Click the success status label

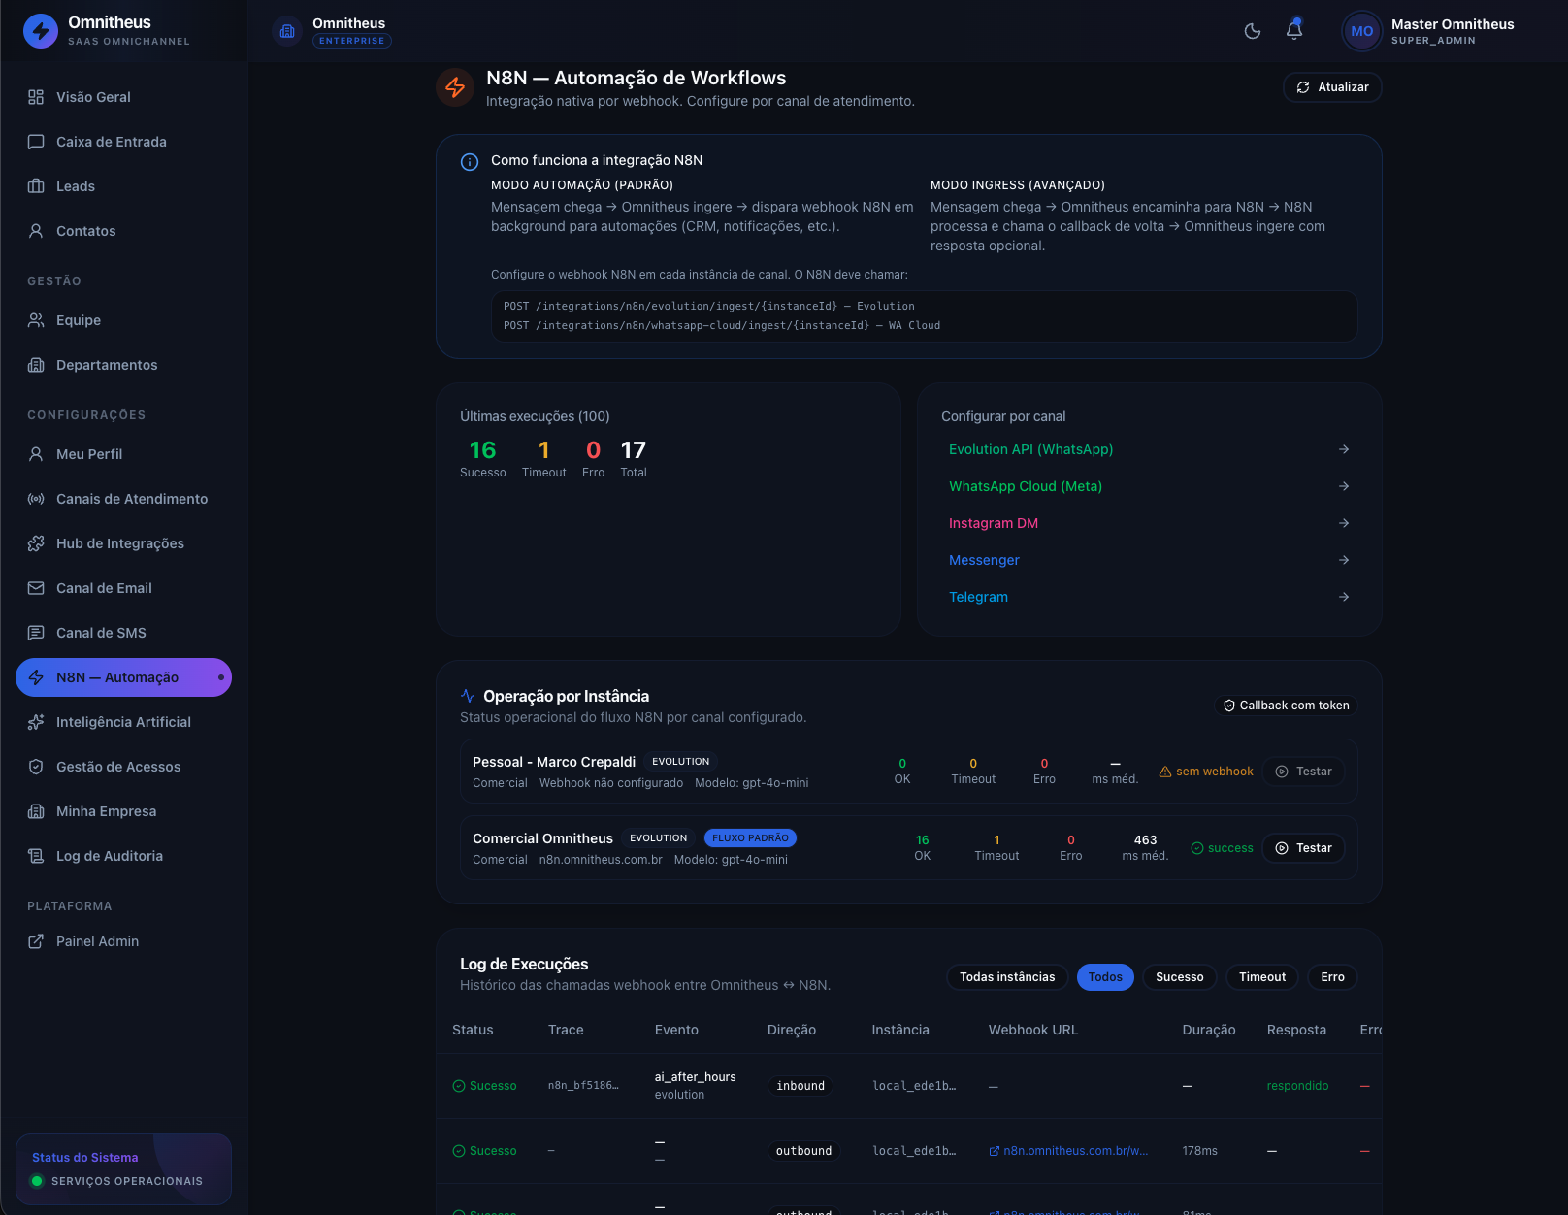pyautogui.click(x=1222, y=848)
